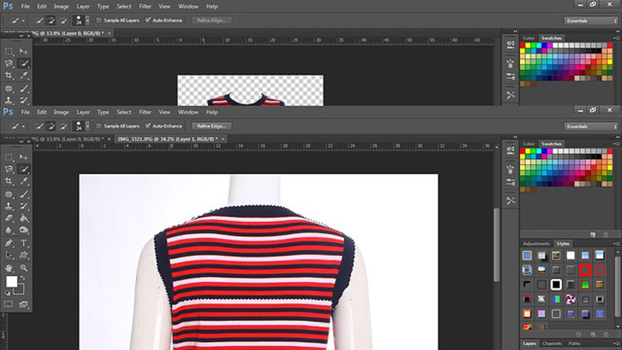The image size is (622, 350).
Task: Open front Swatches panel flyout menu
Action: coord(616,144)
